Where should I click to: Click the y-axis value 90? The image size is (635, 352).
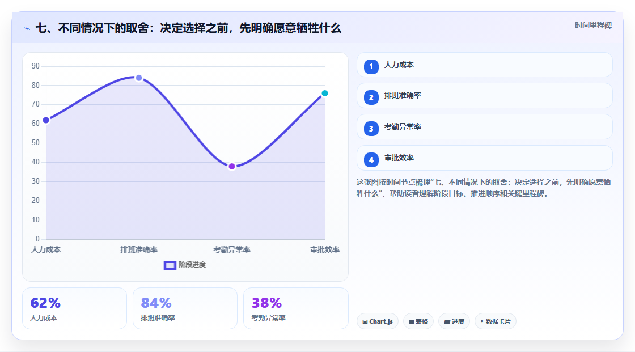point(36,66)
